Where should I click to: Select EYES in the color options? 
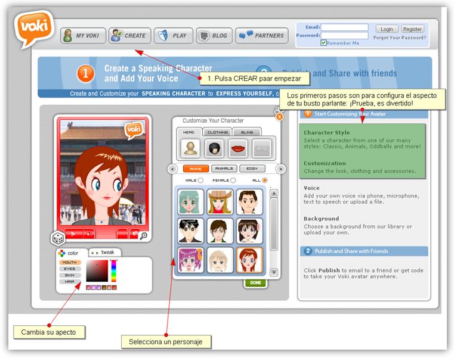pyautogui.click(x=70, y=269)
